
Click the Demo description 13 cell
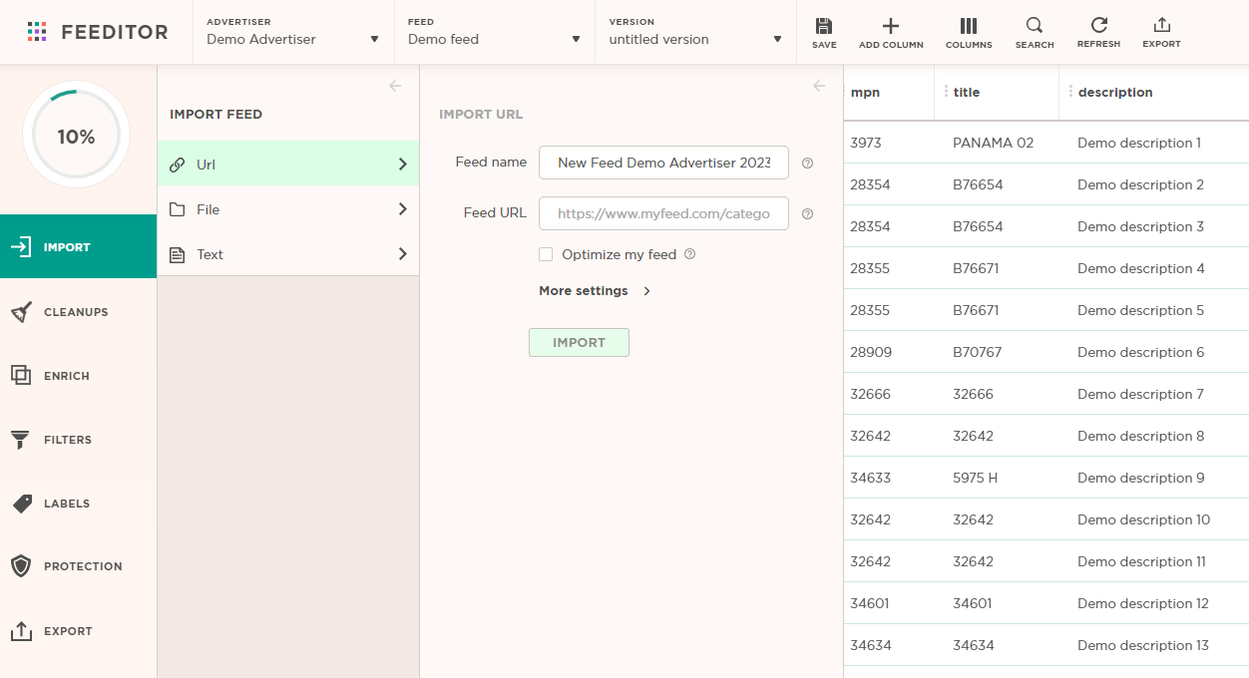pyautogui.click(x=1143, y=645)
